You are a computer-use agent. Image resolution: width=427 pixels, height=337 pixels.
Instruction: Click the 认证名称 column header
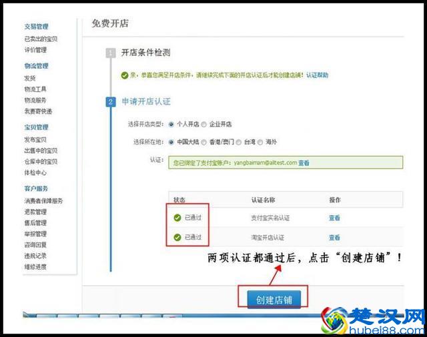[x=263, y=200]
